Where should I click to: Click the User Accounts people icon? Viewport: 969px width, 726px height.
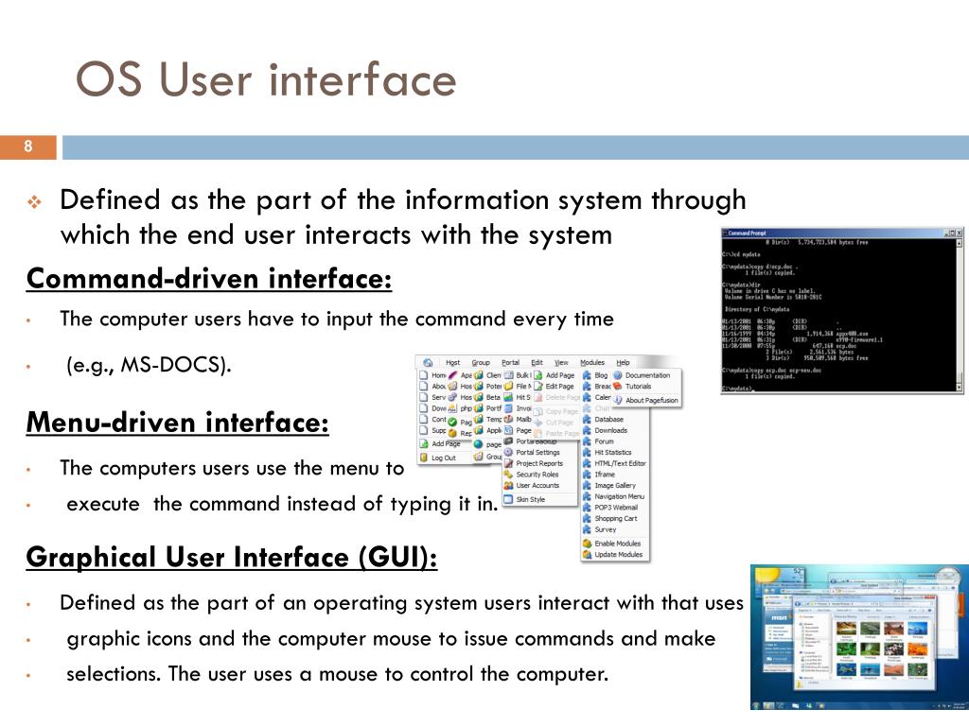coord(508,485)
